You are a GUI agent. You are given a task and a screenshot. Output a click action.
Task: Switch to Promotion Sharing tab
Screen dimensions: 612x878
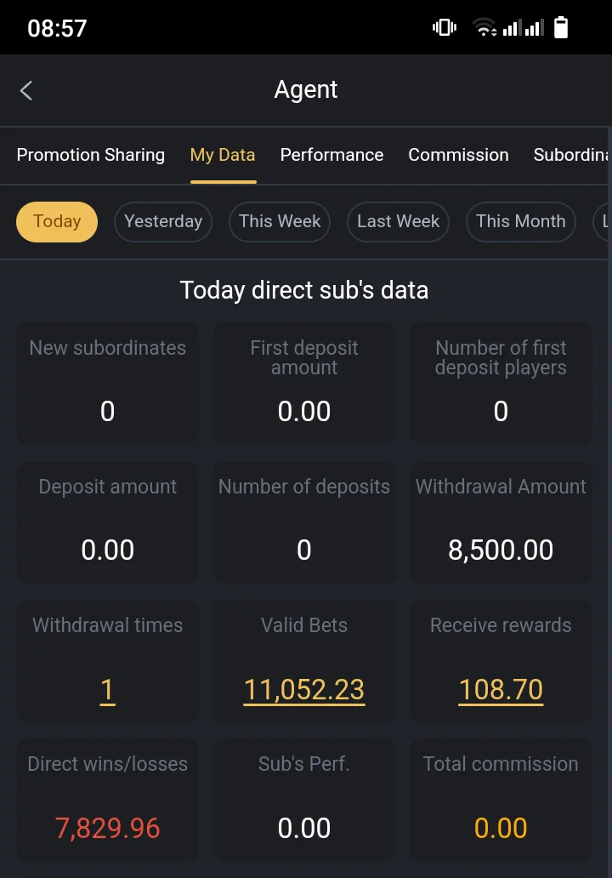91,155
